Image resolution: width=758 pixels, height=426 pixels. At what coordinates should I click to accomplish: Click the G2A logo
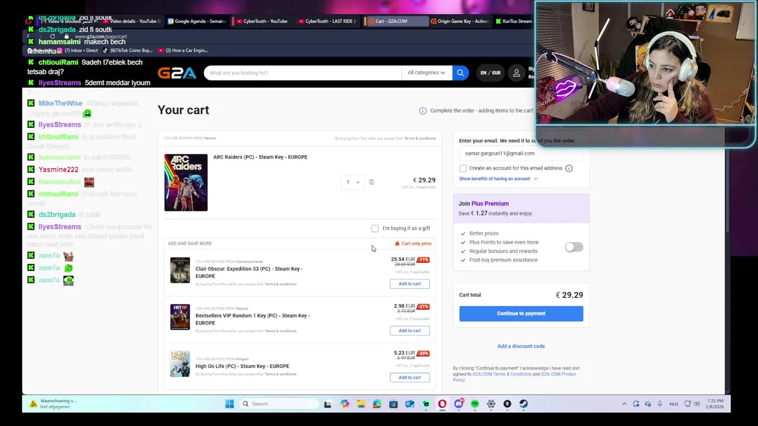[176, 73]
